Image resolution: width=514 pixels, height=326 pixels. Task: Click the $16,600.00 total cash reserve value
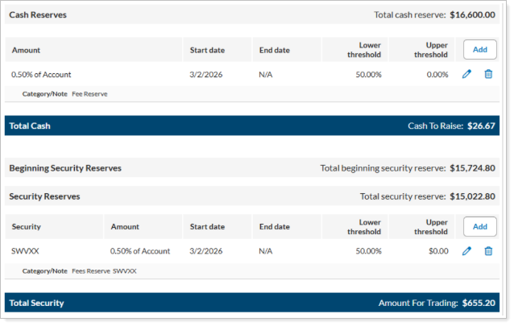click(x=472, y=14)
